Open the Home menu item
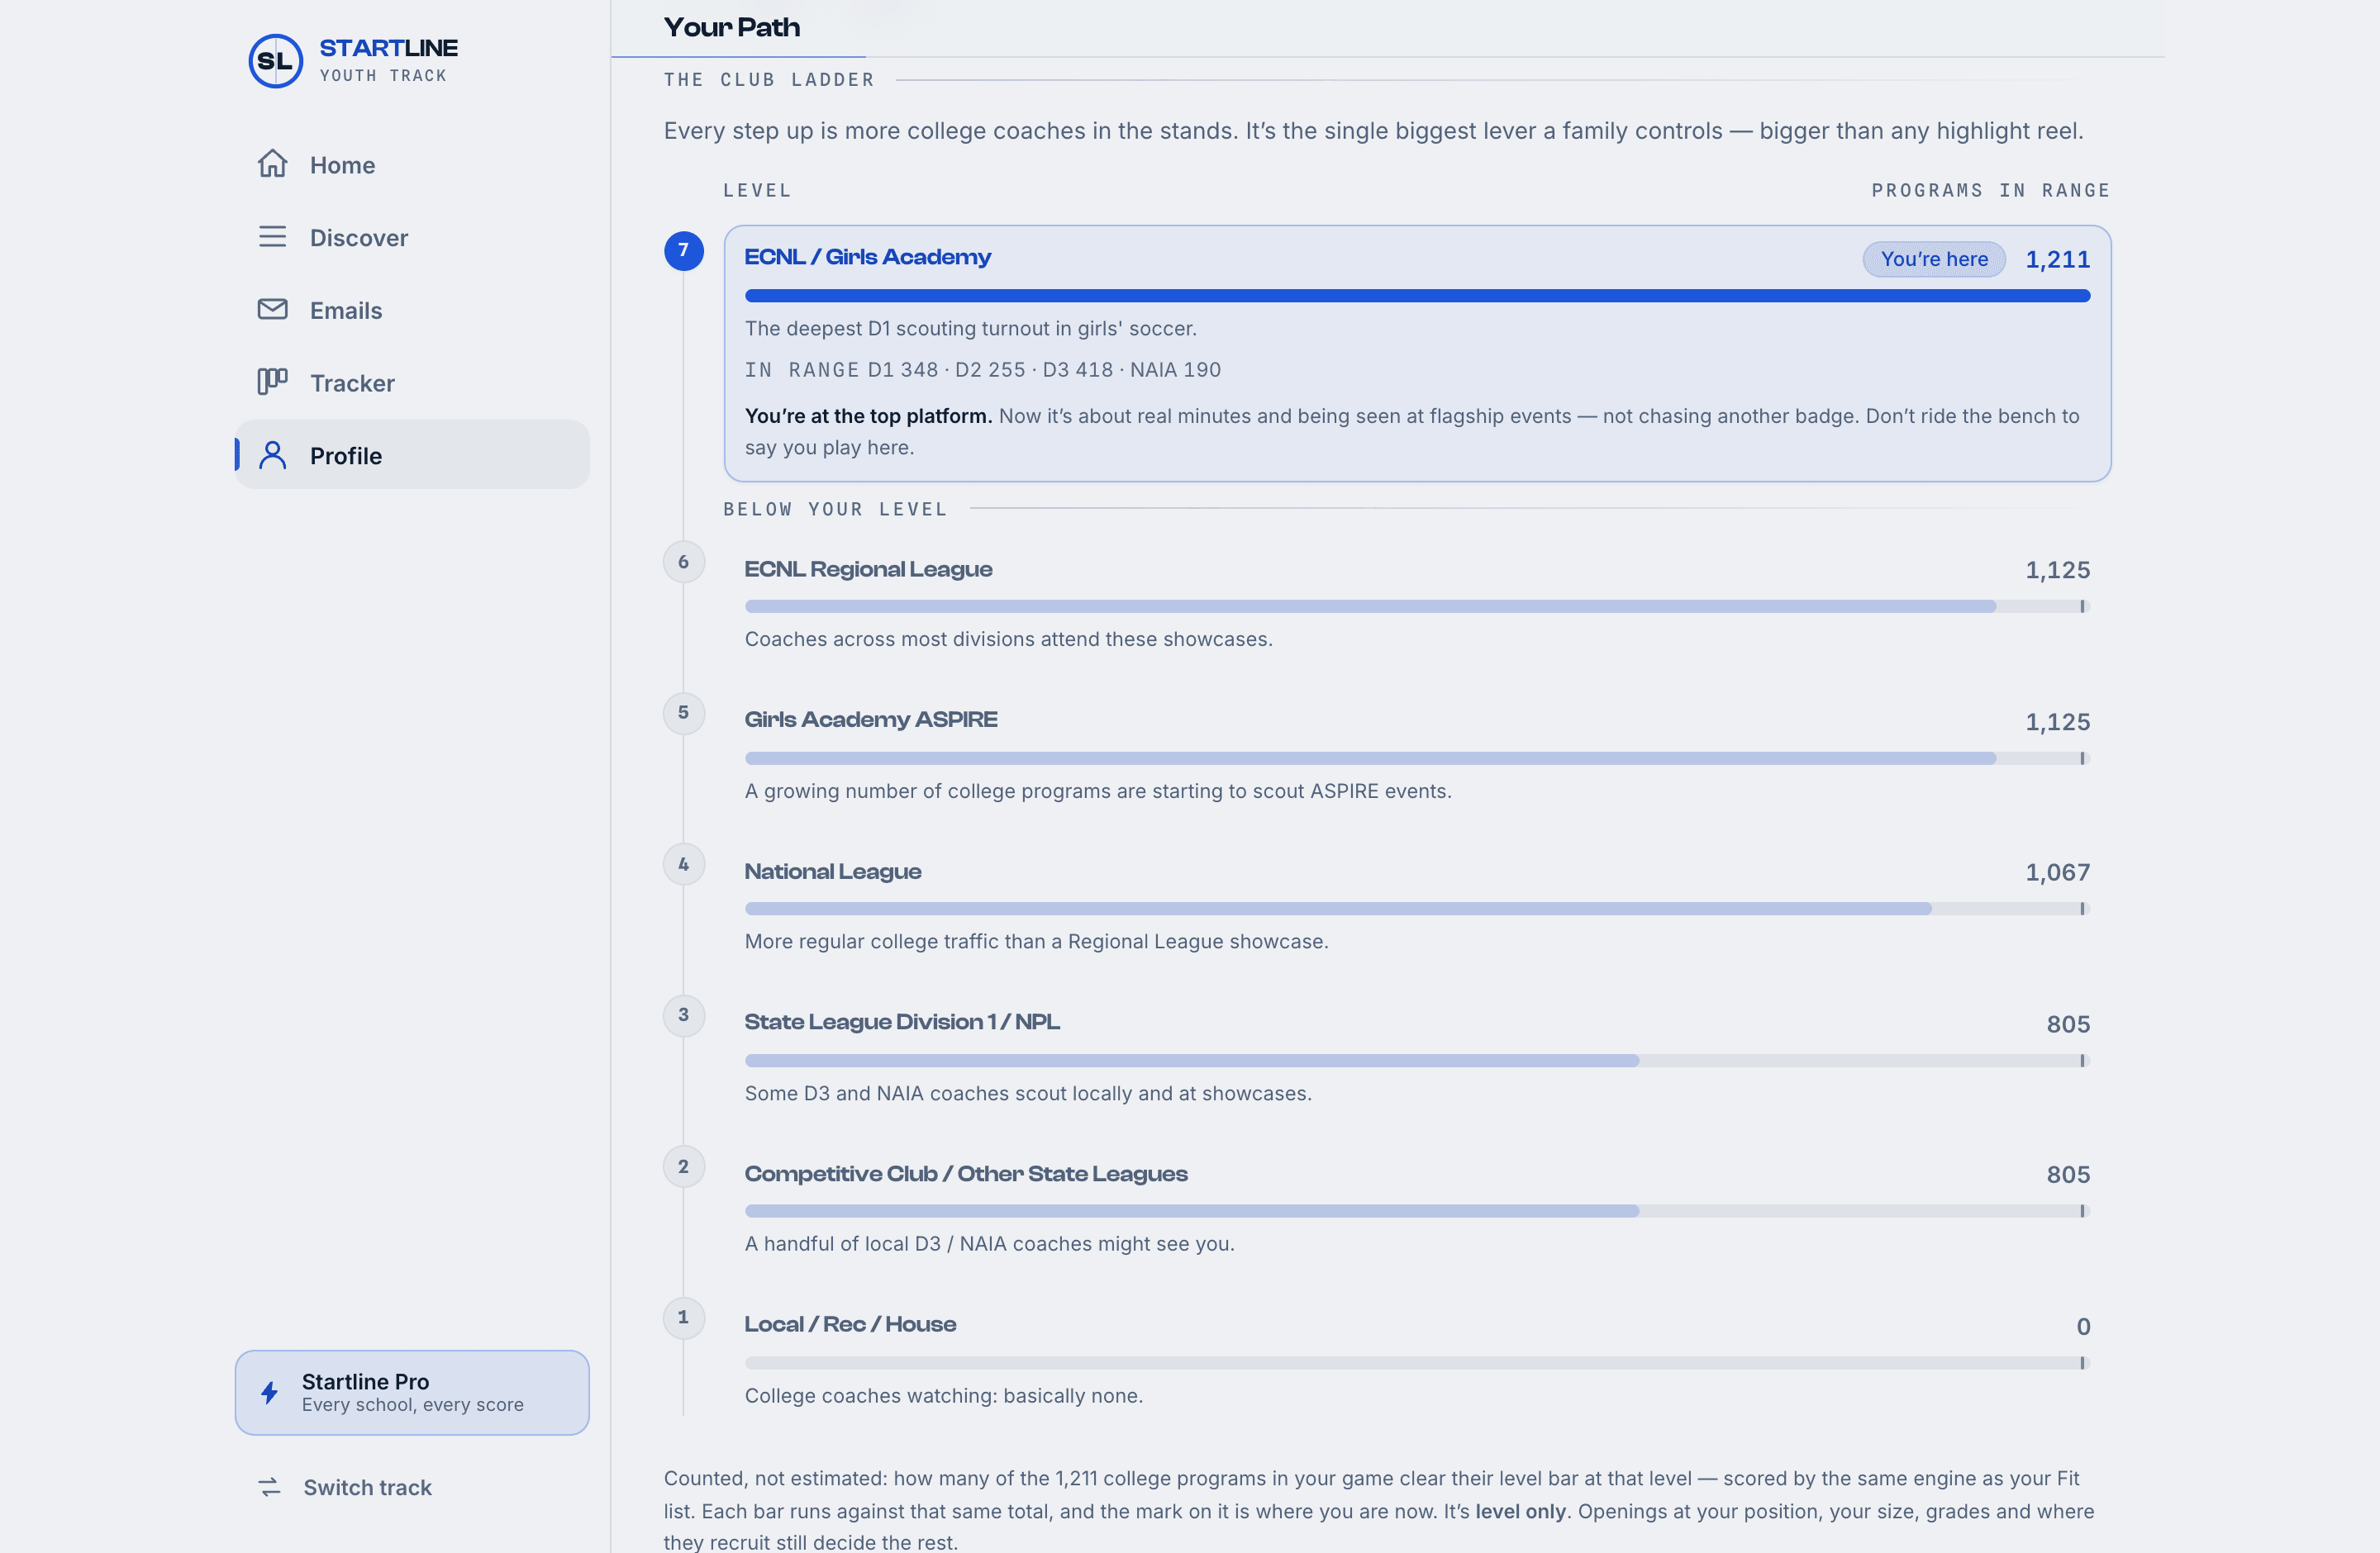 [x=412, y=164]
